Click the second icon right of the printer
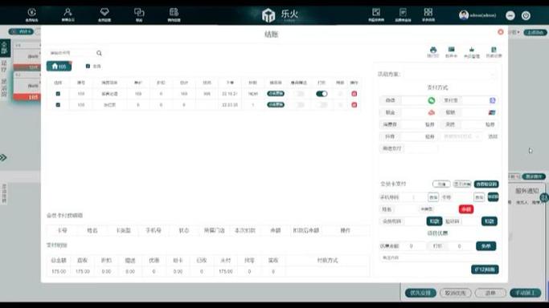 (451, 50)
